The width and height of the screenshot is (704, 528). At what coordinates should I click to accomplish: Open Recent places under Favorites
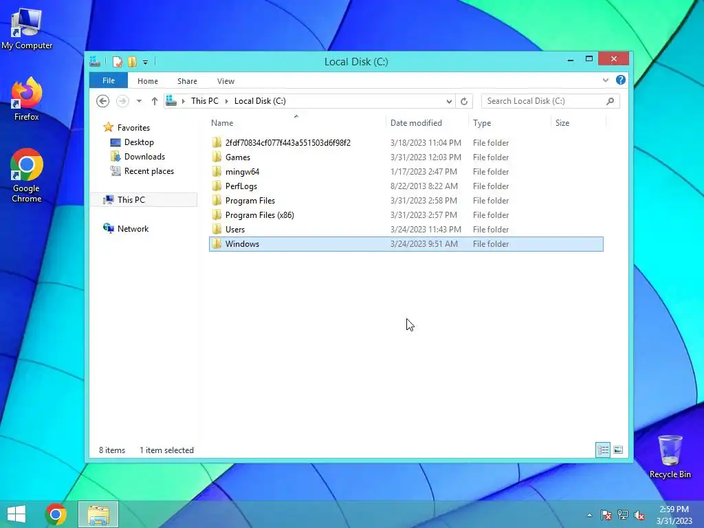pyautogui.click(x=149, y=171)
